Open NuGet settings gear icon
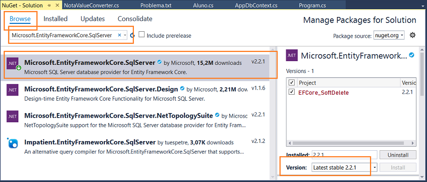Viewport: 427px width, 182px height. [x=413, y=35]
